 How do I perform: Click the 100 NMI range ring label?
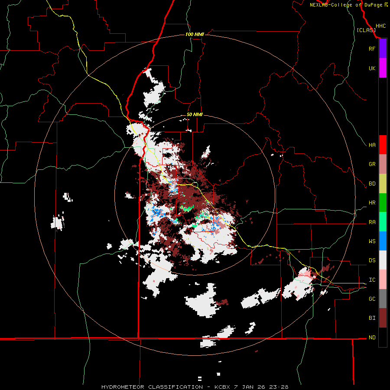click(x=195, y=34)
